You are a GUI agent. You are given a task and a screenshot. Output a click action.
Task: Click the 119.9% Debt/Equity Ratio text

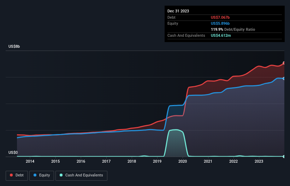coord(233,29)
